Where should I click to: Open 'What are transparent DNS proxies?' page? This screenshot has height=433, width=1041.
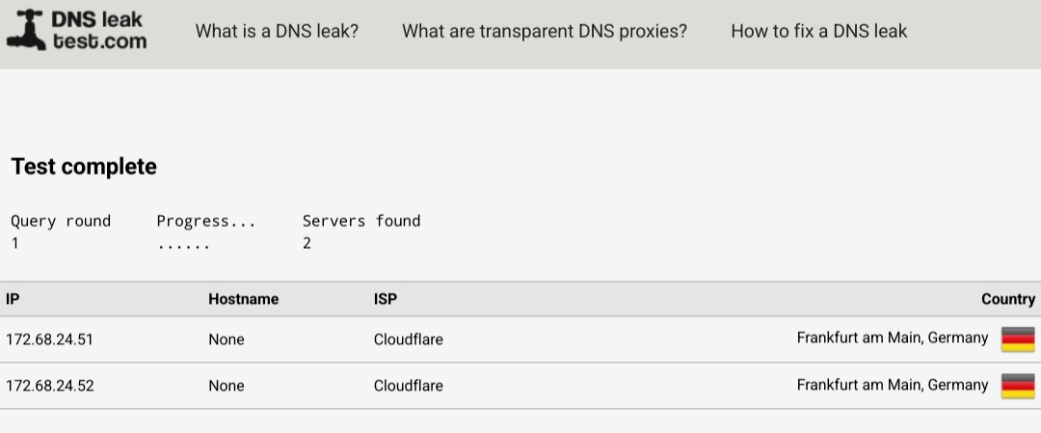click(545, 31)
